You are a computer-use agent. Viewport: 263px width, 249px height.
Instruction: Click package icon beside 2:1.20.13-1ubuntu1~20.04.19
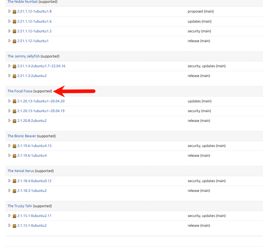pyautogui.click(x=14, y=111)
